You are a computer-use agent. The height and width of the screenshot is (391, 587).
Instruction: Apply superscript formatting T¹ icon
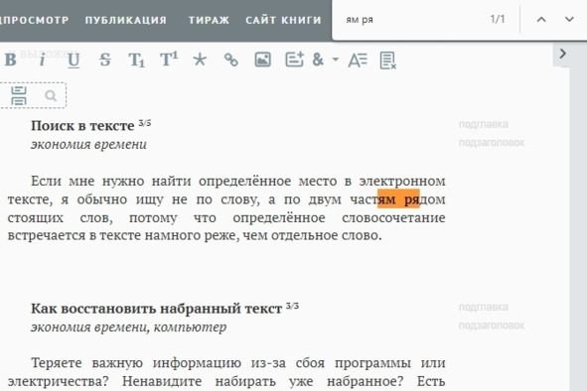point(169,60)
